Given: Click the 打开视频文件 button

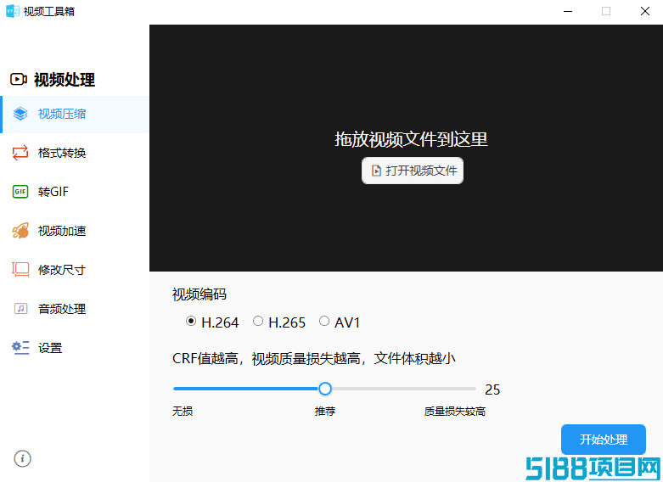Looking at the screenshot, I should tap(413, 171).
